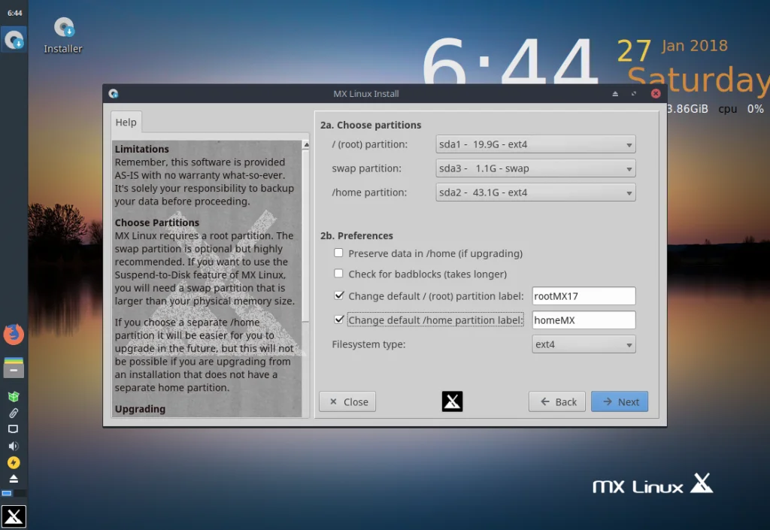Click the Close button
770x530 pixels.
pos(347,402)
